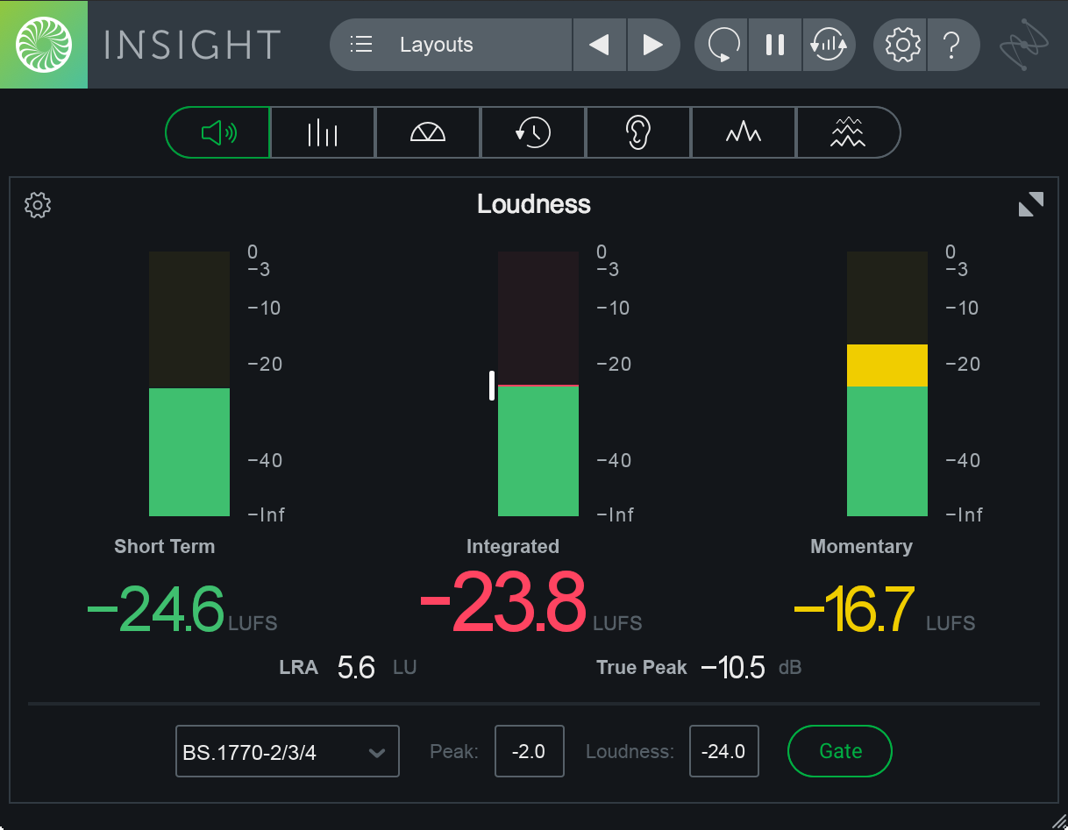
Task: Open the Insight help documentation
Action: coord(953,45)
